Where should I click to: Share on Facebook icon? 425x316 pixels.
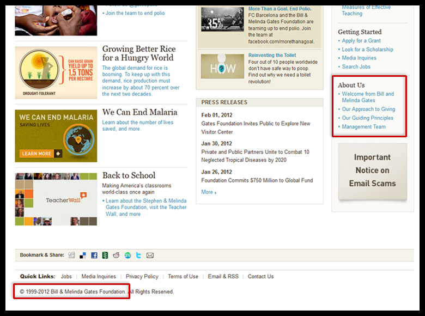click(94, 255)
